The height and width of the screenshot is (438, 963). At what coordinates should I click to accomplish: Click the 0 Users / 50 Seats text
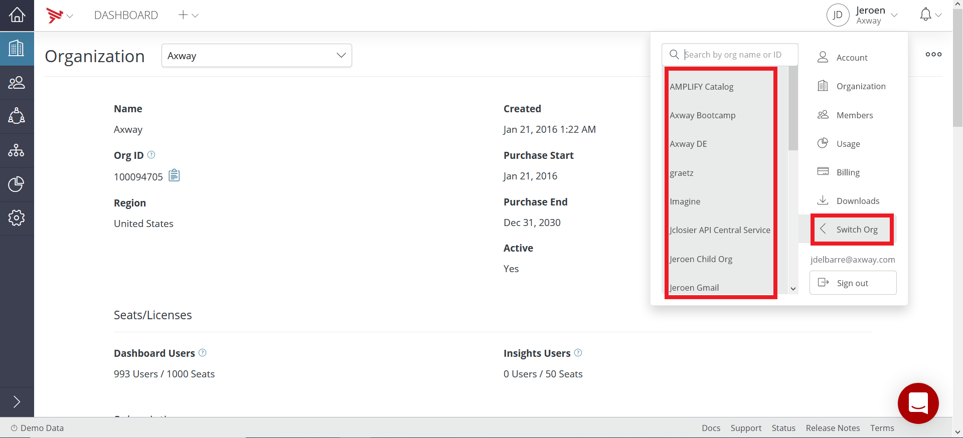(543, 374)
